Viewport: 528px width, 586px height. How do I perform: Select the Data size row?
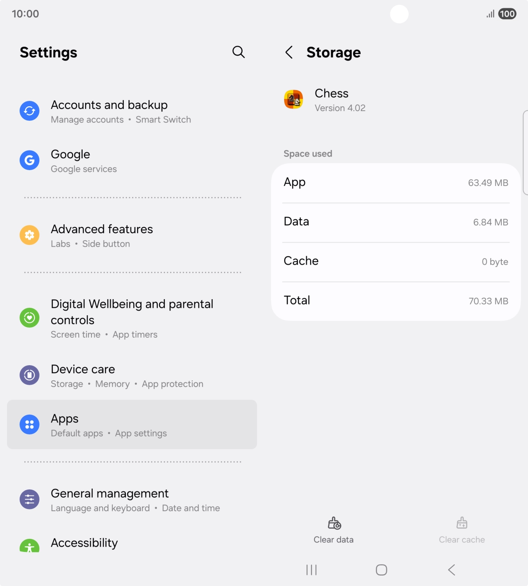coord(396,221)
